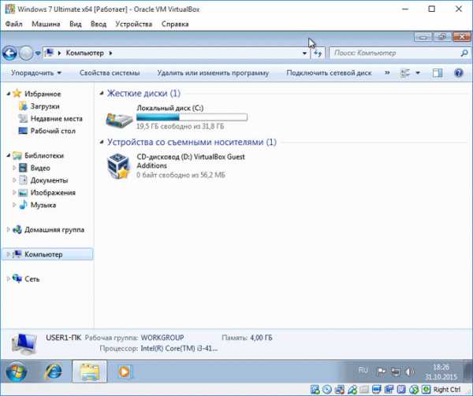473x396 pixels.
Task: Expand the Видео library tree node
Action: (14, 168)
